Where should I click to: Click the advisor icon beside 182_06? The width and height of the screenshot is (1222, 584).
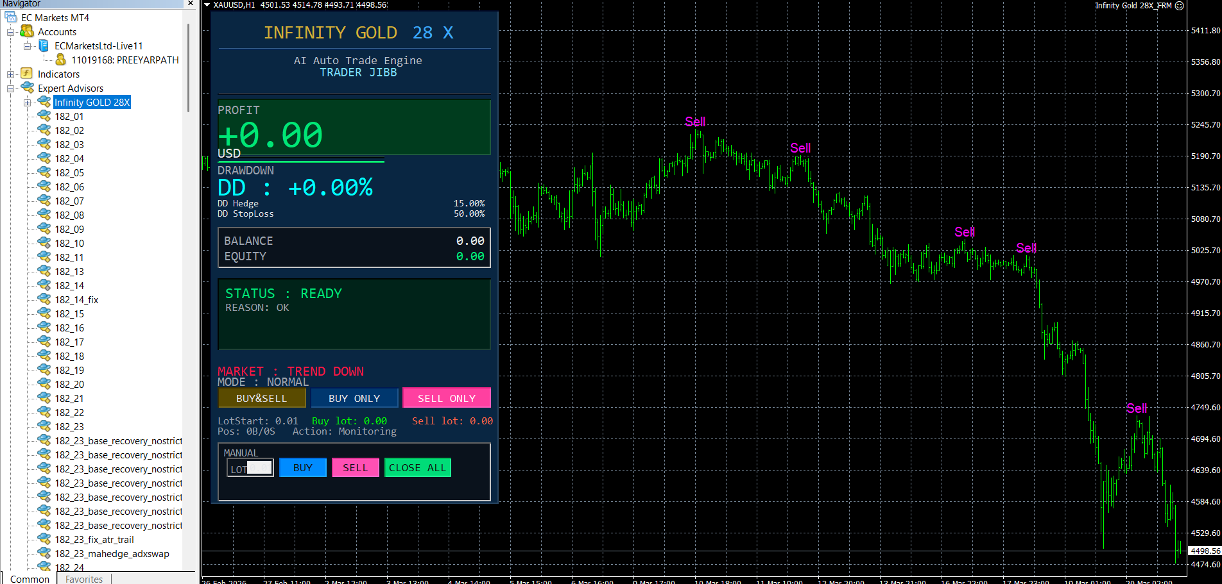tap(44, 187)
